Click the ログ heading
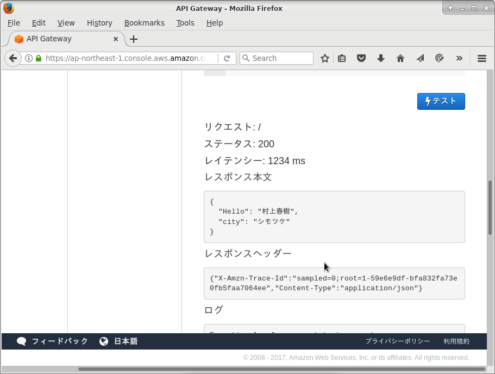The height and width of the screenshot is (374, 495). pos(214,310)
